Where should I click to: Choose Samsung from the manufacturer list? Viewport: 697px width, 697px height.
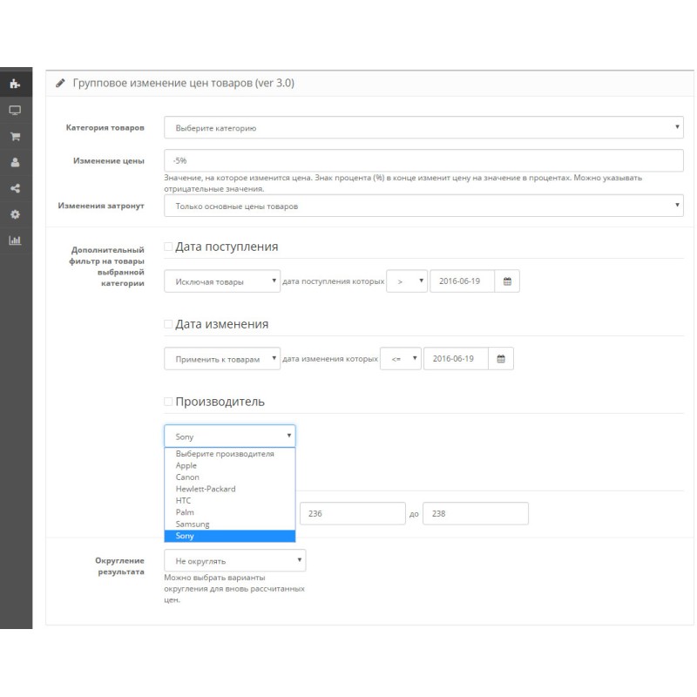click(192, 524)
